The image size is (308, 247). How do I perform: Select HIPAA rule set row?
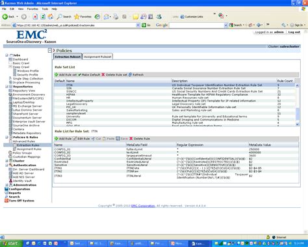174,94
